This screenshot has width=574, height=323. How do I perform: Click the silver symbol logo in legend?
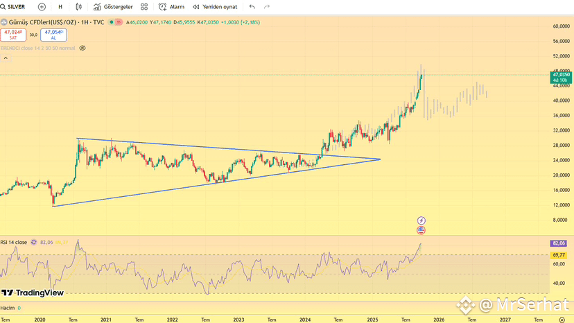(x=3, y=22)
